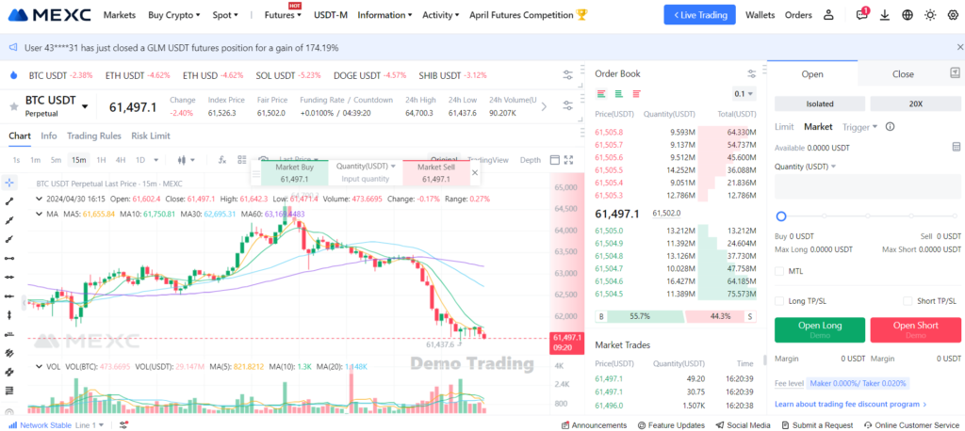Click the Quantity (USDT) input box
The height and width of the screenshot is (431, 965).
point(868,187)
